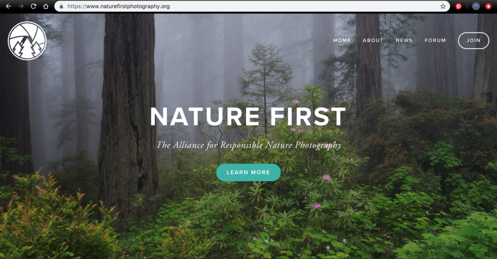Screen dimensions: 497x259
Task: Click the red up-arrow update icon
Action: point(488,6)
